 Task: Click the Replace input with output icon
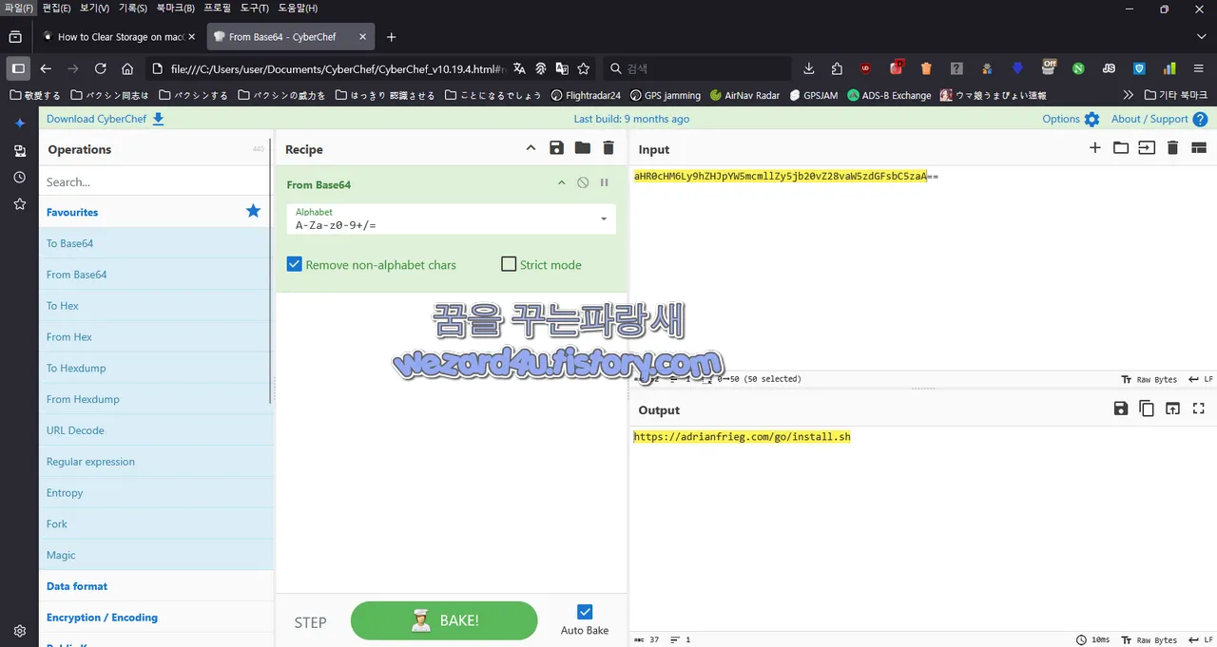tap(1172, 409)
